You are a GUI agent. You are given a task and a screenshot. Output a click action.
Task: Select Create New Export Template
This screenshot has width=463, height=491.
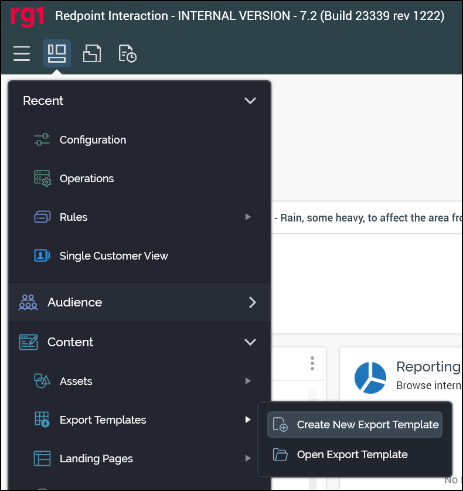click(x=367, y=425)
